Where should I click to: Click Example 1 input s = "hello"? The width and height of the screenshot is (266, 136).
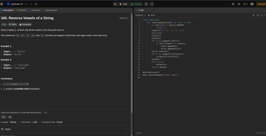point(15,52)
